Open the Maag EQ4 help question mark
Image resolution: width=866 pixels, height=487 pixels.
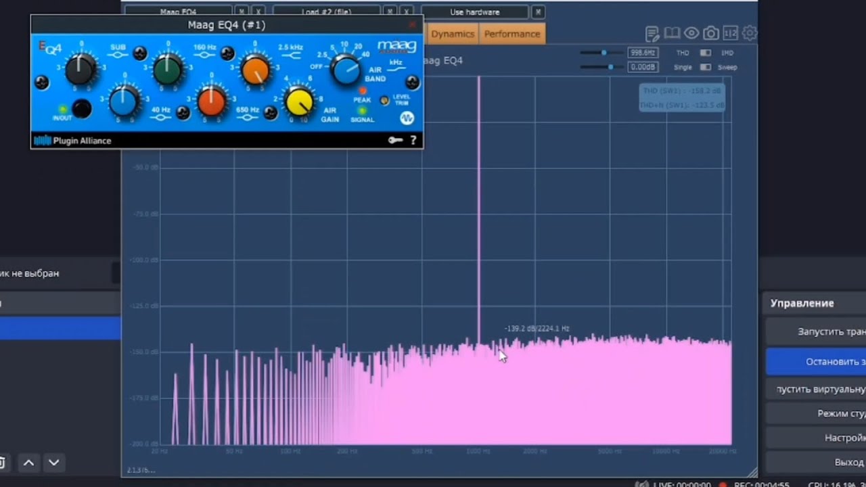(x=413, y=140)
